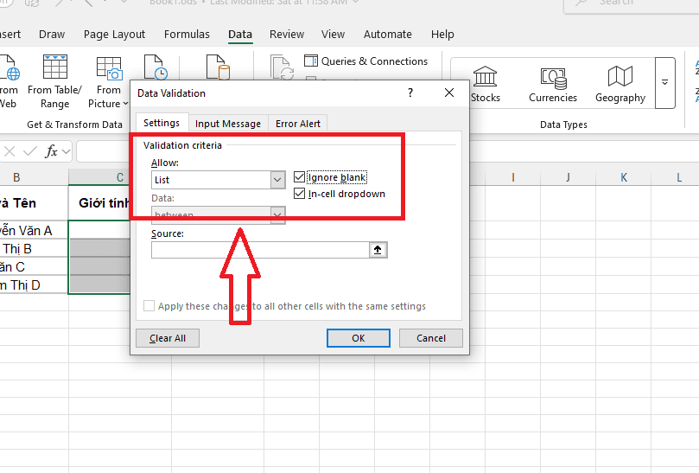Open the Page Layout ribbon tab
The image size is (699, 473).
[115, 35]
